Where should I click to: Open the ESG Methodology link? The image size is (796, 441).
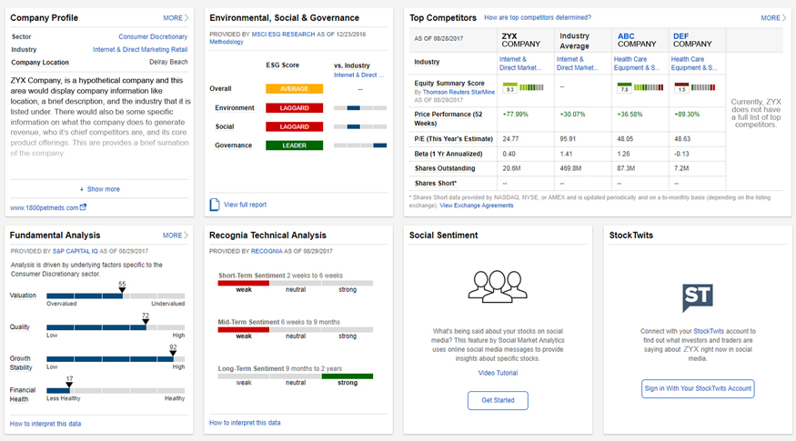click(227, 42)
